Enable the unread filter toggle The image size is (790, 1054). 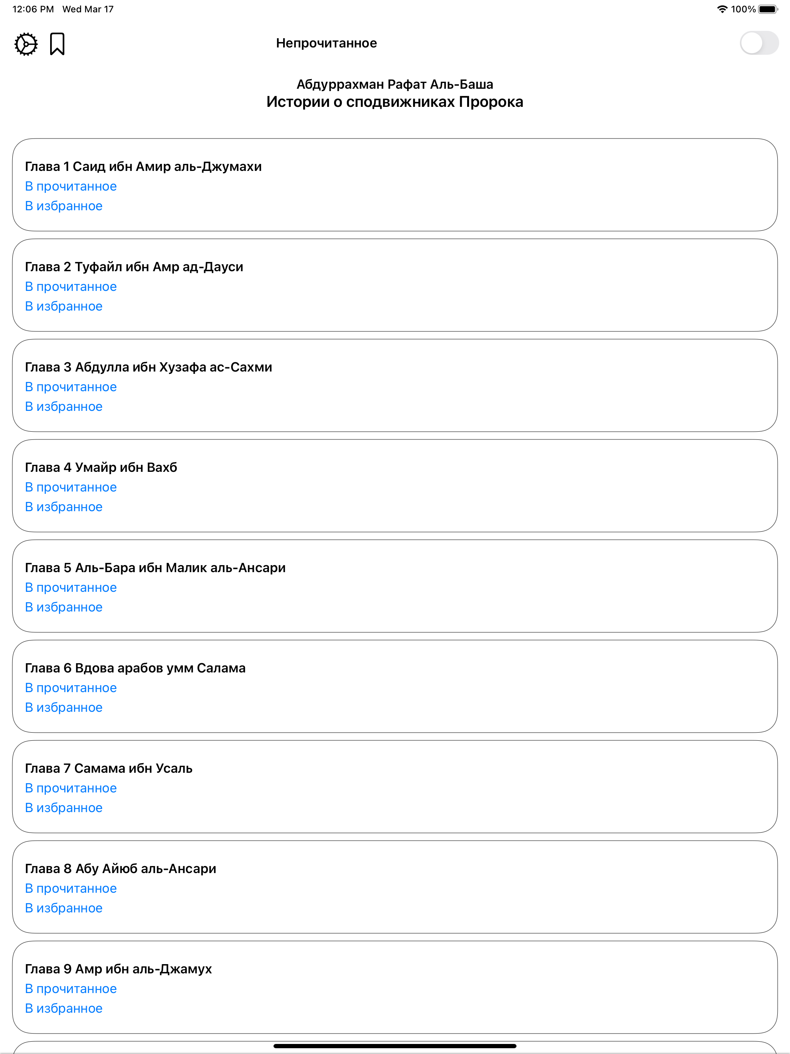tap(760, 43)
